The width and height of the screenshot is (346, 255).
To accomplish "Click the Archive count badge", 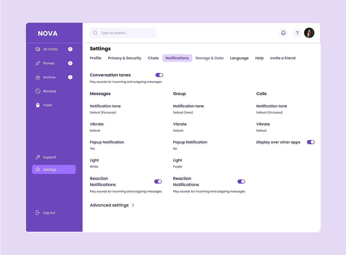I will [x=70, y=77].
